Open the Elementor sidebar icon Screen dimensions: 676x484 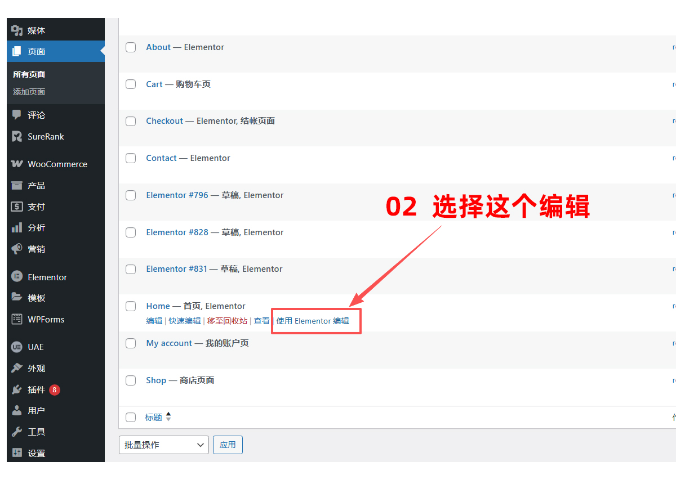pos(17,277)
